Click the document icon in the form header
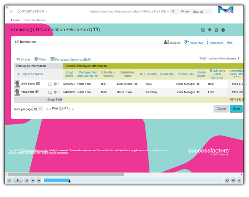The height and width of the screenshot is (197, 249). click(x=203, y=30)
